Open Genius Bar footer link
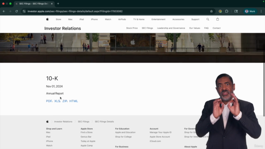The image size is (265, 149). pyautogui.click(x=86, y=137)
